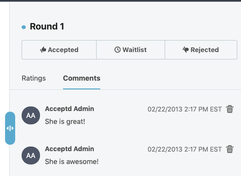Switch to the Ratings tab
The height and width of the screenshot is (176, 241).
tap(34, 78)
